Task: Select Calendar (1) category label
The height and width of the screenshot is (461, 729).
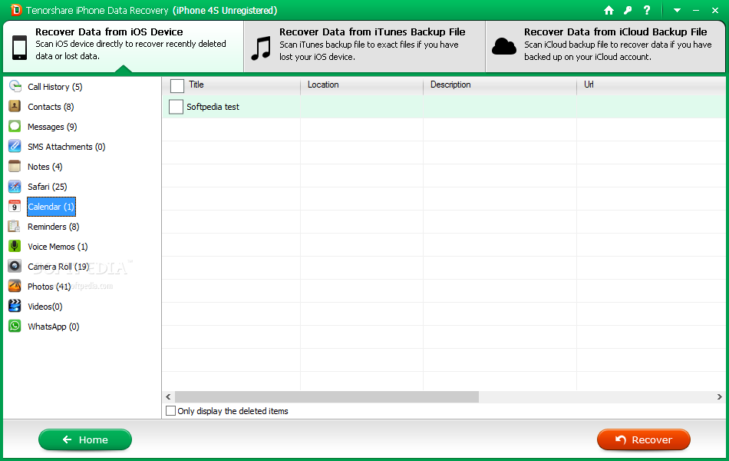Action: coord(51,207)
